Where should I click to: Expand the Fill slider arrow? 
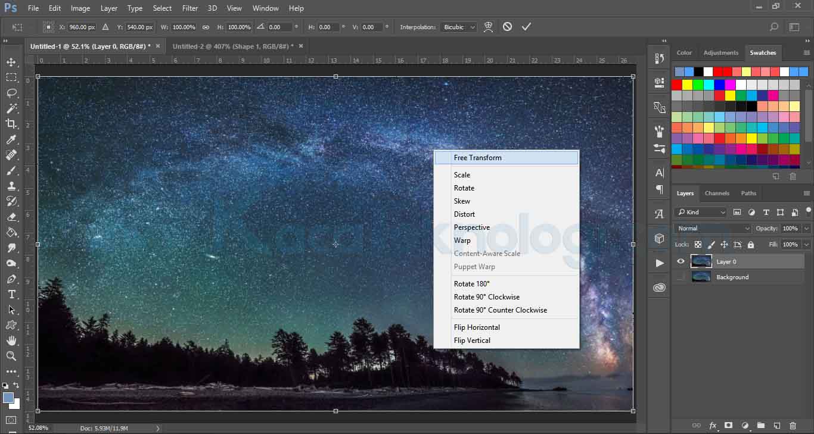(x=806, y=244)
